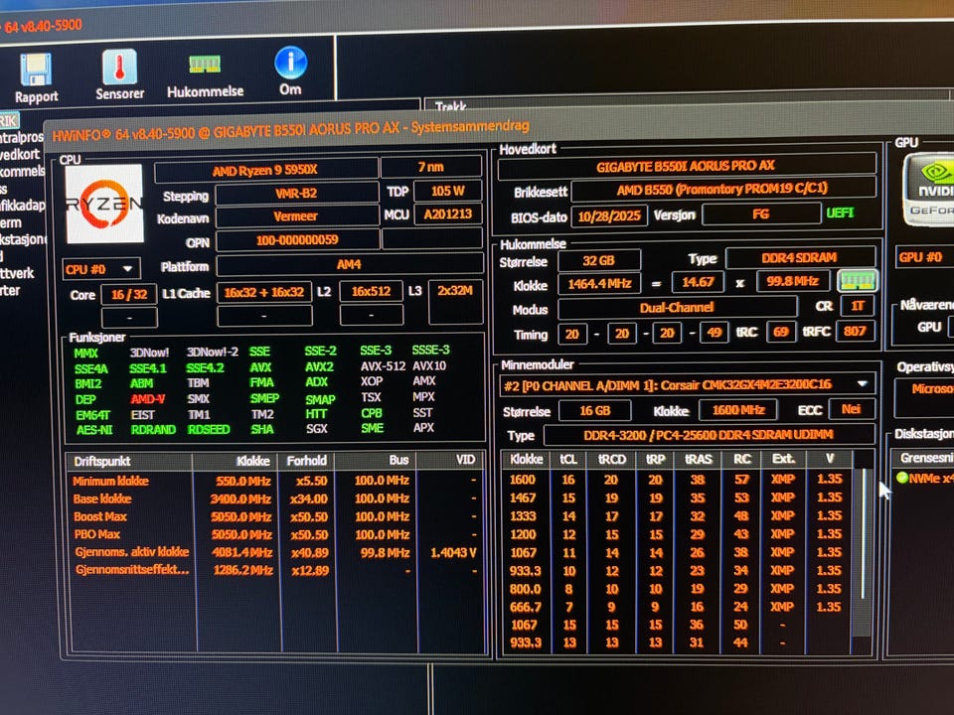Open the GPU #0 selector dropdown
Viewport: 954px width, 715px height.
[923, 257]
